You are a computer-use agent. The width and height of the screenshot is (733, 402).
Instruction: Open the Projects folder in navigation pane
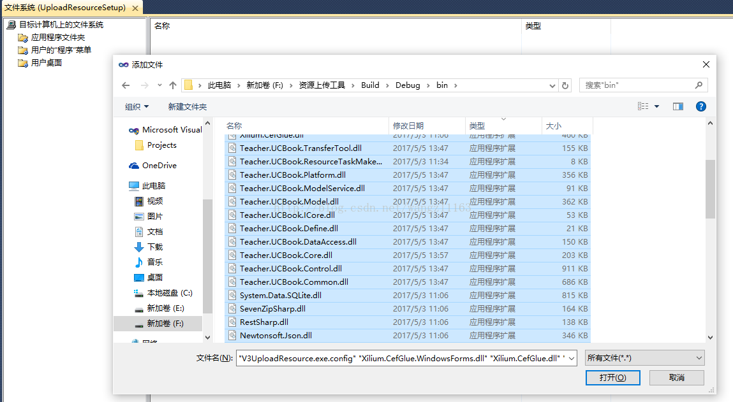pos(156,145)
